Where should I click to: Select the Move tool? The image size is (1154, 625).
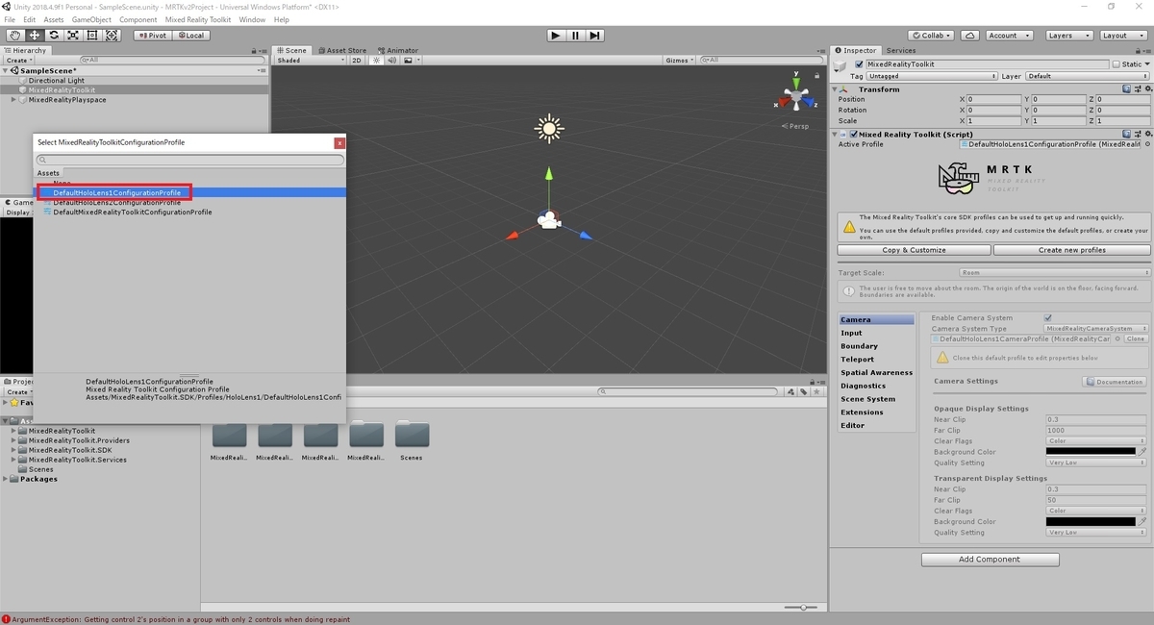(x=34, y=36)
